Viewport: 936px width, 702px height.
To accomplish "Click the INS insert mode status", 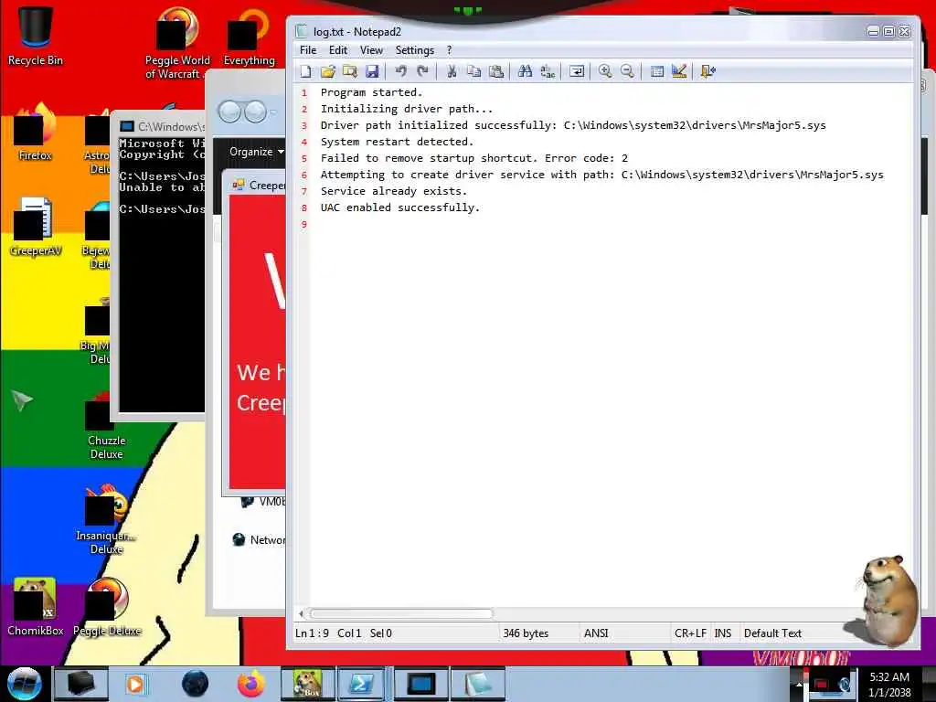I will pos(723,633).
